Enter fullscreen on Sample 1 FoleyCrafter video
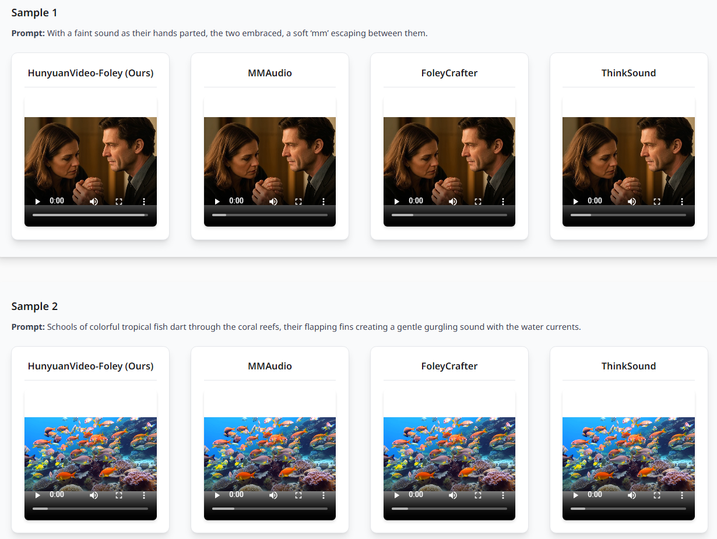This screenshot has height=539, width=717. (478, 201)
